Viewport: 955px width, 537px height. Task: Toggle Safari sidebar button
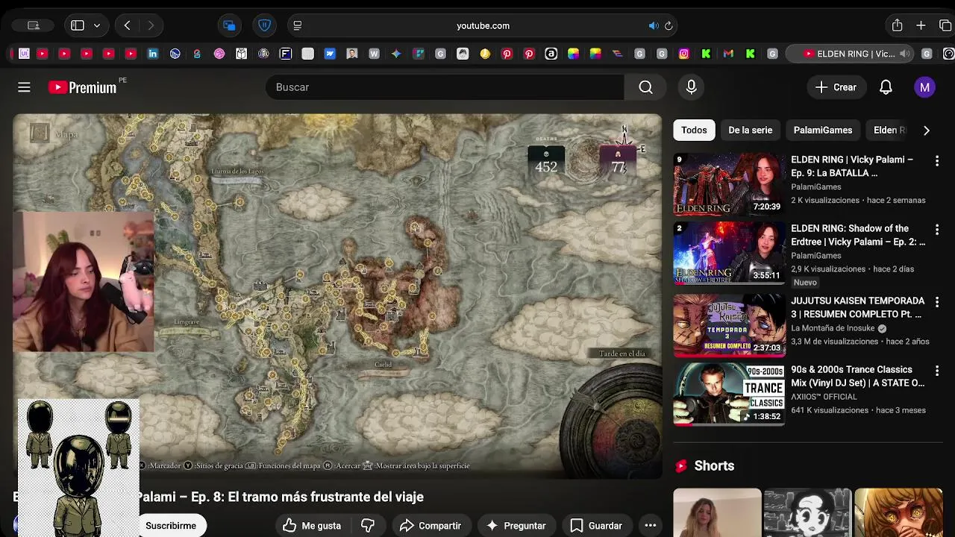click(x=78, y=25)
